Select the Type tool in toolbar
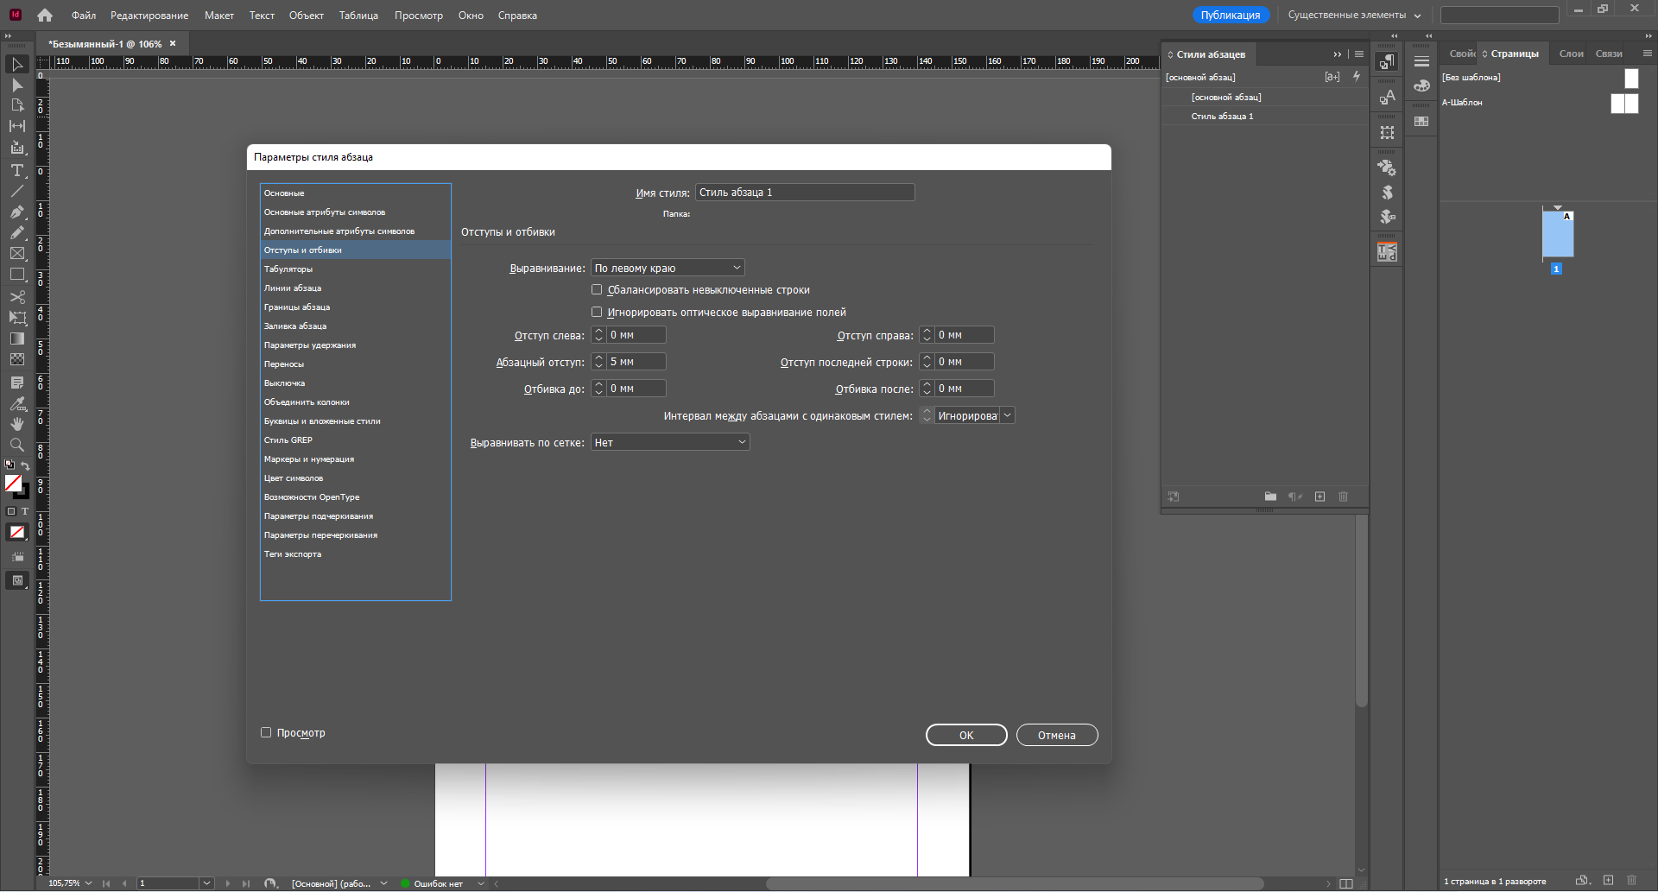The image size is (1658, 892). pos(16,170)
